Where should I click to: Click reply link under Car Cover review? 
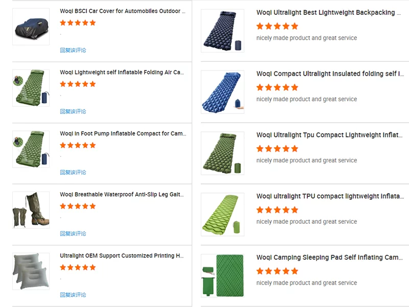point(73,50)
